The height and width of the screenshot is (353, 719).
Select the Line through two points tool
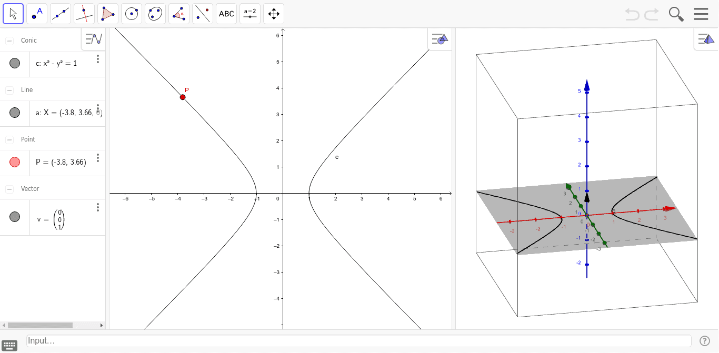(x=61, y=14)
